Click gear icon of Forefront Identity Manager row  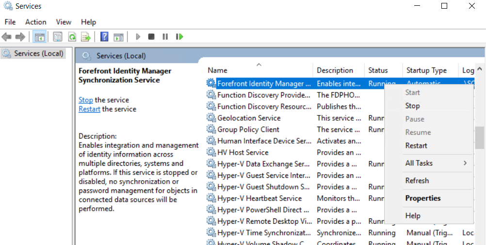coord(211,84)
